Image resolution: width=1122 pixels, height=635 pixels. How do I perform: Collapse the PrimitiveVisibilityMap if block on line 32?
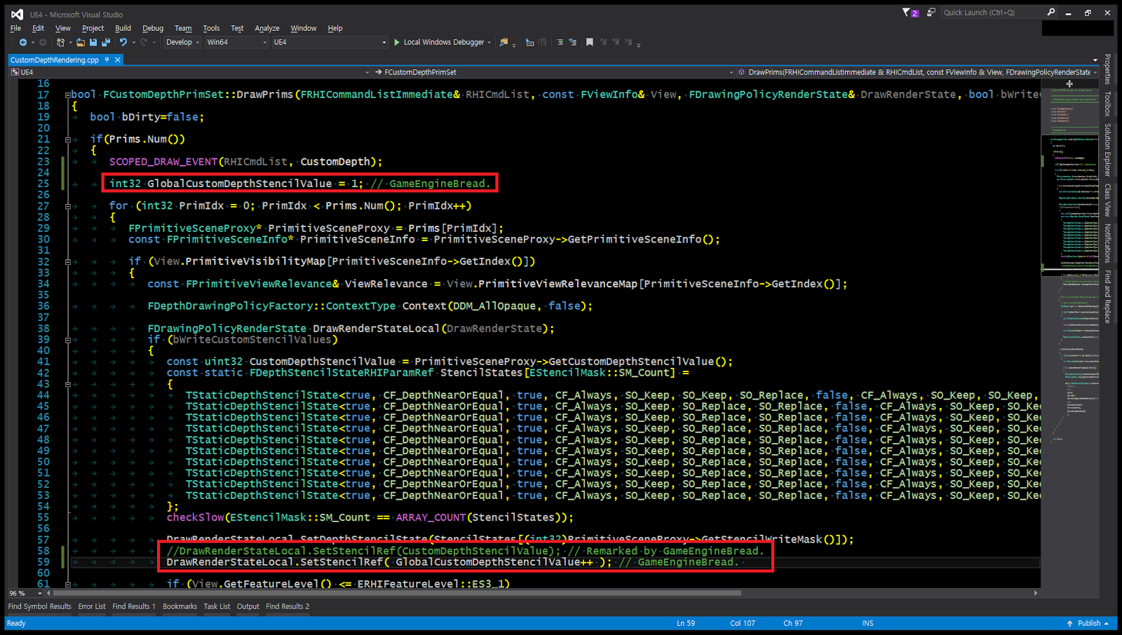(x=68, y=261)
